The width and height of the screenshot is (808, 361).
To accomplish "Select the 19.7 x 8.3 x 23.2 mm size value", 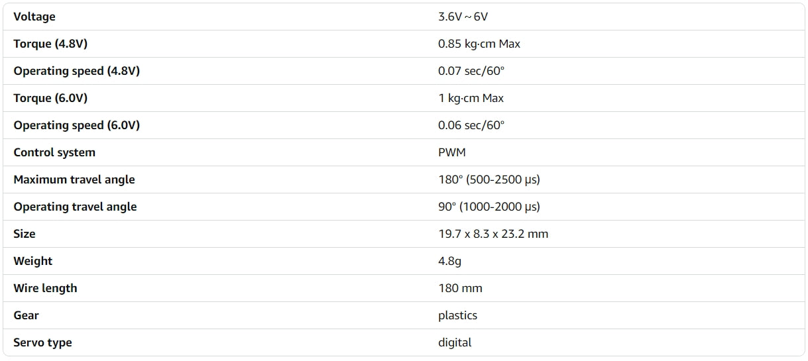I will pos(493,234).
